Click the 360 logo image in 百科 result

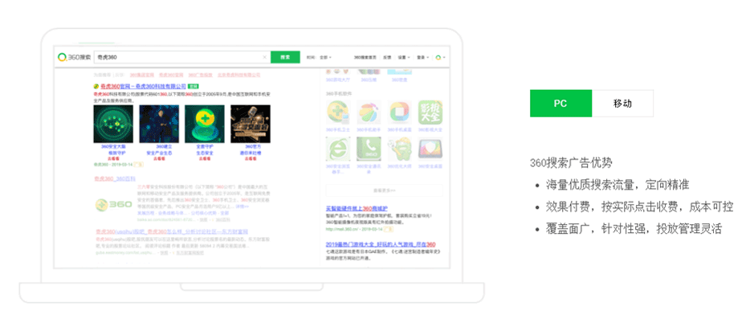pos(113,205)
